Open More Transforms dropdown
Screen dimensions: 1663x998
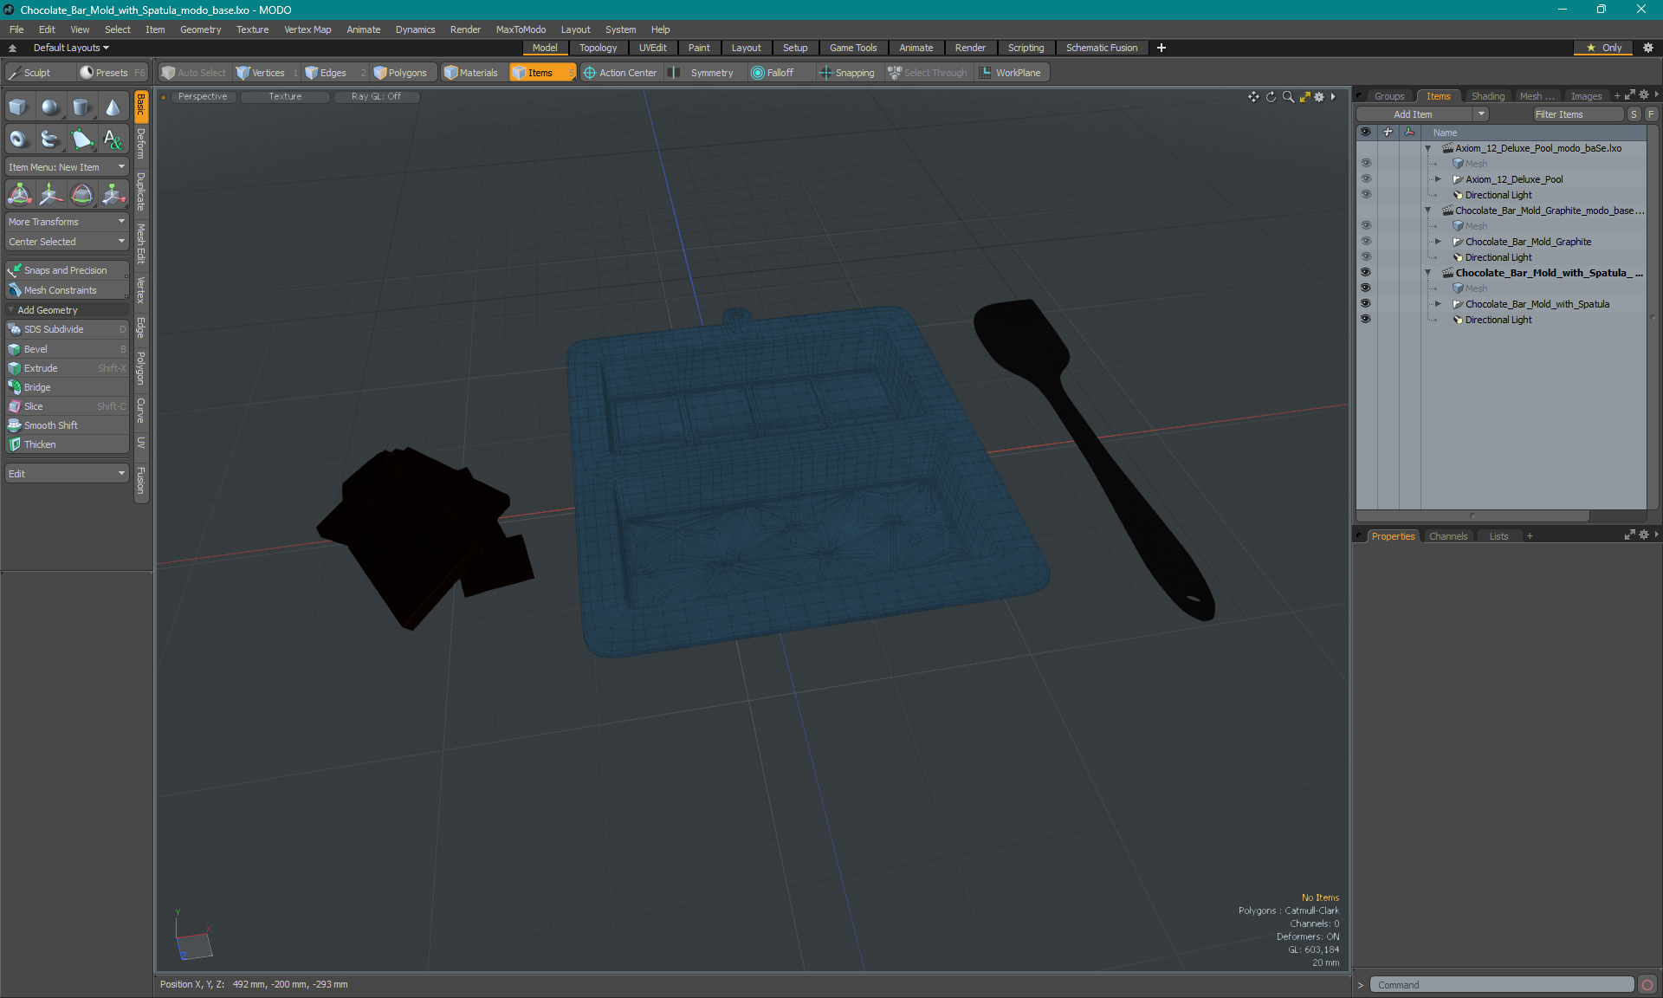click(67, 222)
